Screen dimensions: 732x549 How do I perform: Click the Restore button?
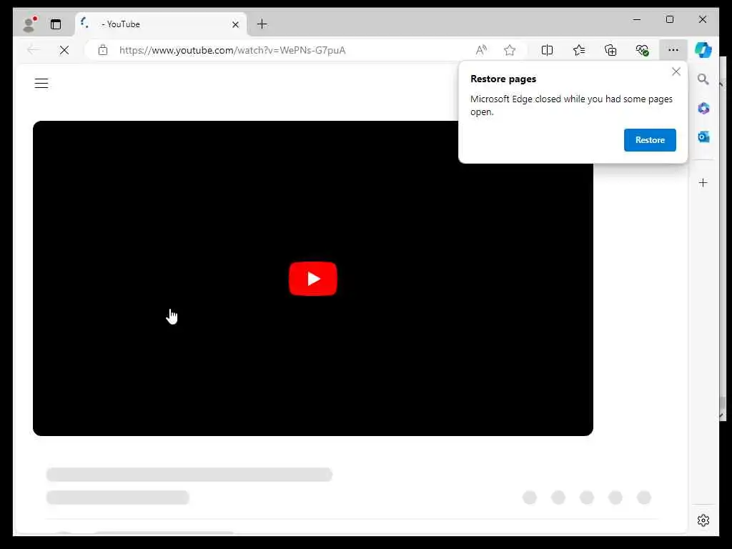click(650, 140)
